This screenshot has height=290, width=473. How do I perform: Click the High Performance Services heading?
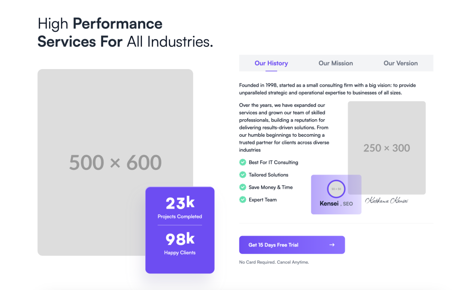pyautogui.click(x=125, y=32)
